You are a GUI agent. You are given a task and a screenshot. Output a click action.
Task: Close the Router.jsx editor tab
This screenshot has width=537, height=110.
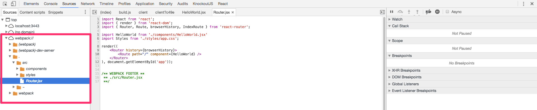233,12
